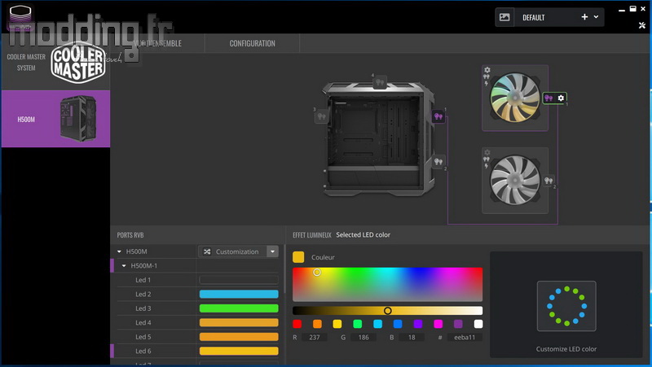The image size is (652, 367).
Task: Add new profile with plus icon
Action: (x=584, y=17)
